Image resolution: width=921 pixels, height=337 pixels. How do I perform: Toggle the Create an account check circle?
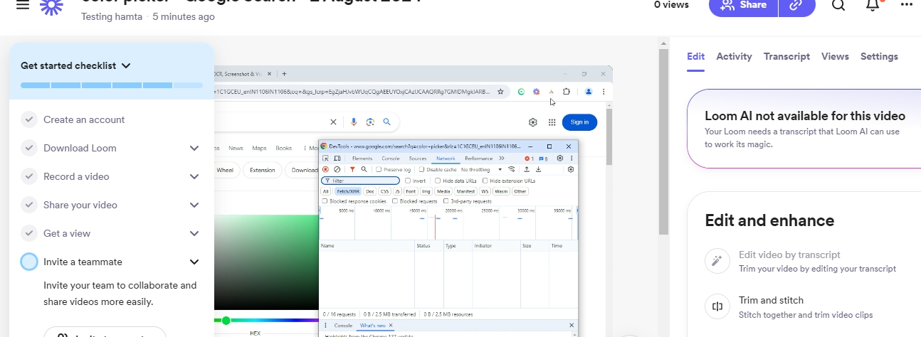click(x=28, y=119)
